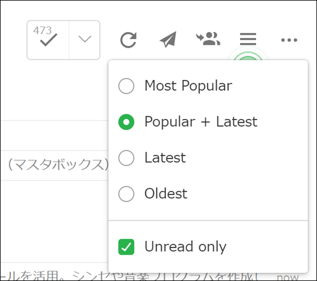Image resolution: width=317 pixels, height=281 pixels.
Task: Choose the Oldest radio button
Action: [126, 194]
